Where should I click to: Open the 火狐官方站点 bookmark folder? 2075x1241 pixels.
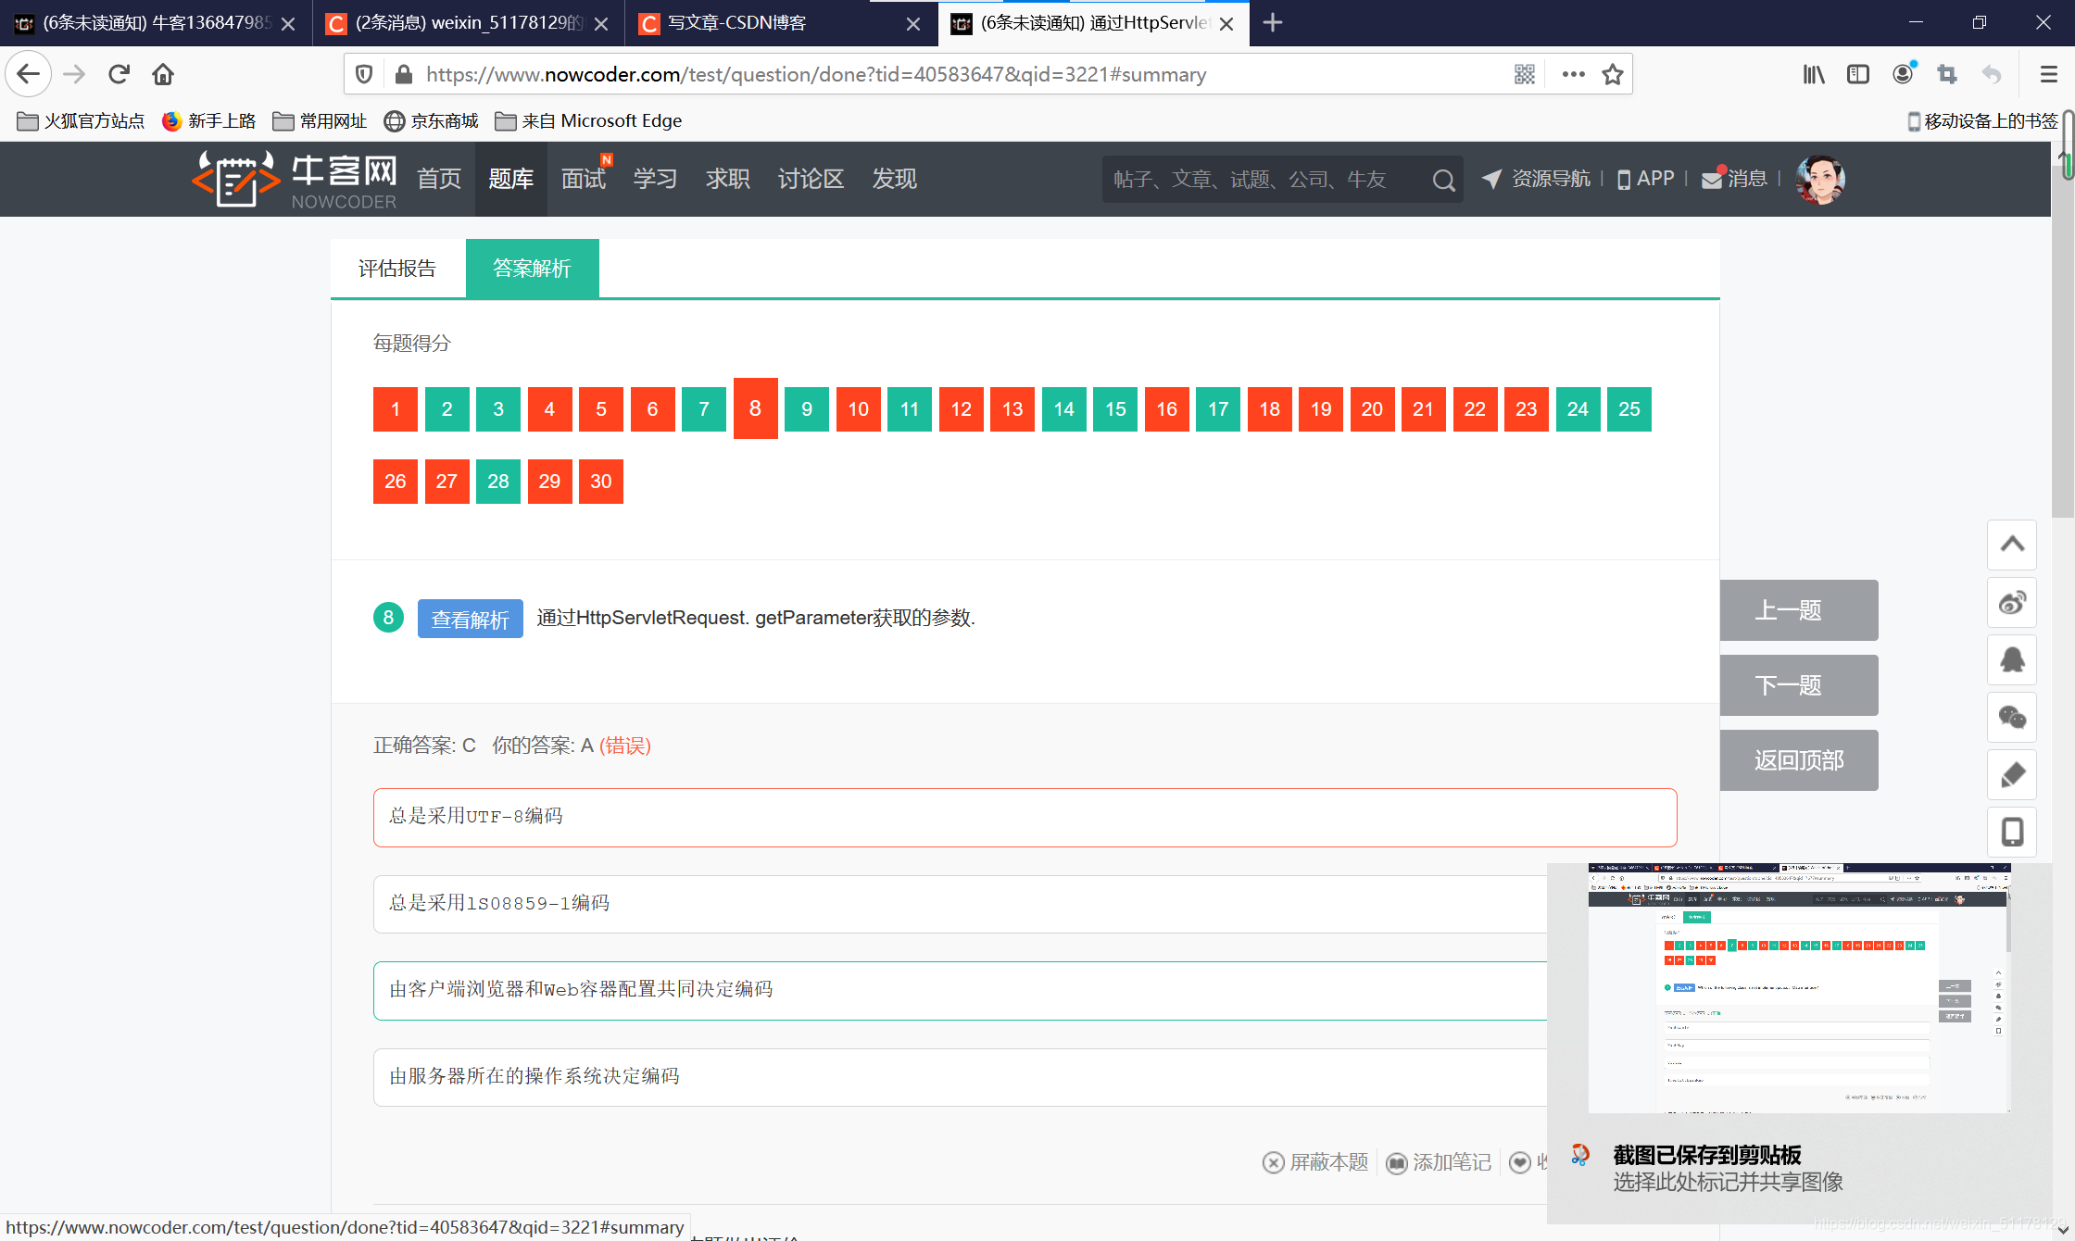pos(82,121)
